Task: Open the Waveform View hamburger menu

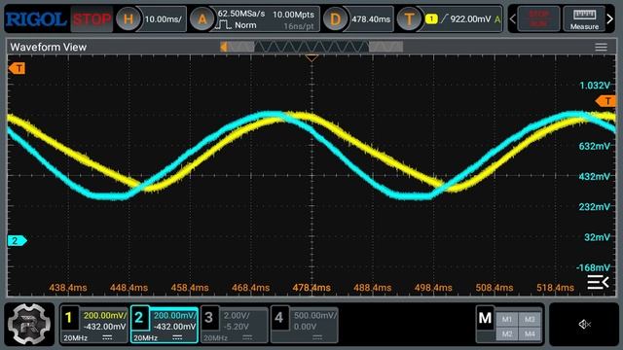Action: pyautogui.click(x=601, y=48)
